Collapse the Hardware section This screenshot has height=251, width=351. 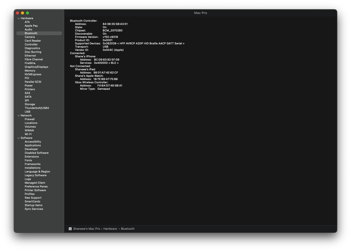pos(18,18)
